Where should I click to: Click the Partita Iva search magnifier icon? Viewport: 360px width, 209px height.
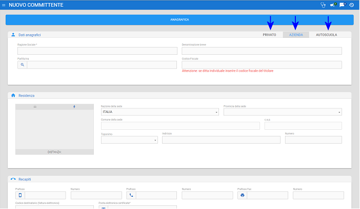(22, 65)
